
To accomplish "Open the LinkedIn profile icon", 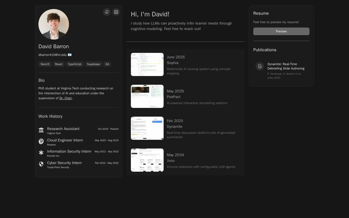I will pyautogui.click(x=116, y=12).
